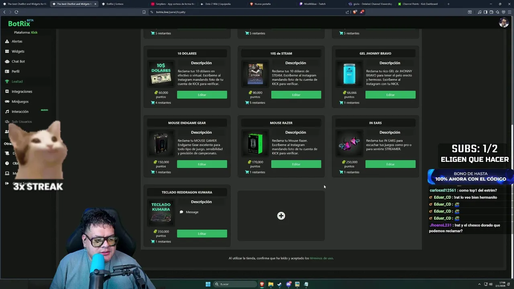Click the volume speaker tray icon
Image resolution: width=514 pixels, height=289 pixels.
490,284
